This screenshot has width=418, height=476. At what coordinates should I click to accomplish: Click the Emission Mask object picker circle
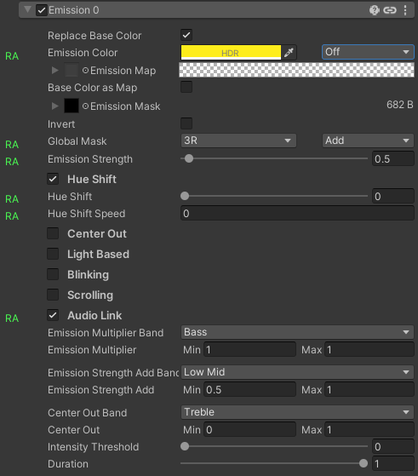[86, 106]
